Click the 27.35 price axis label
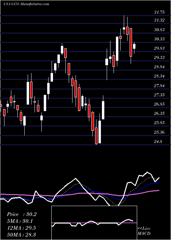The width and height of the screenshot is (171, 240). coord(159,95)
